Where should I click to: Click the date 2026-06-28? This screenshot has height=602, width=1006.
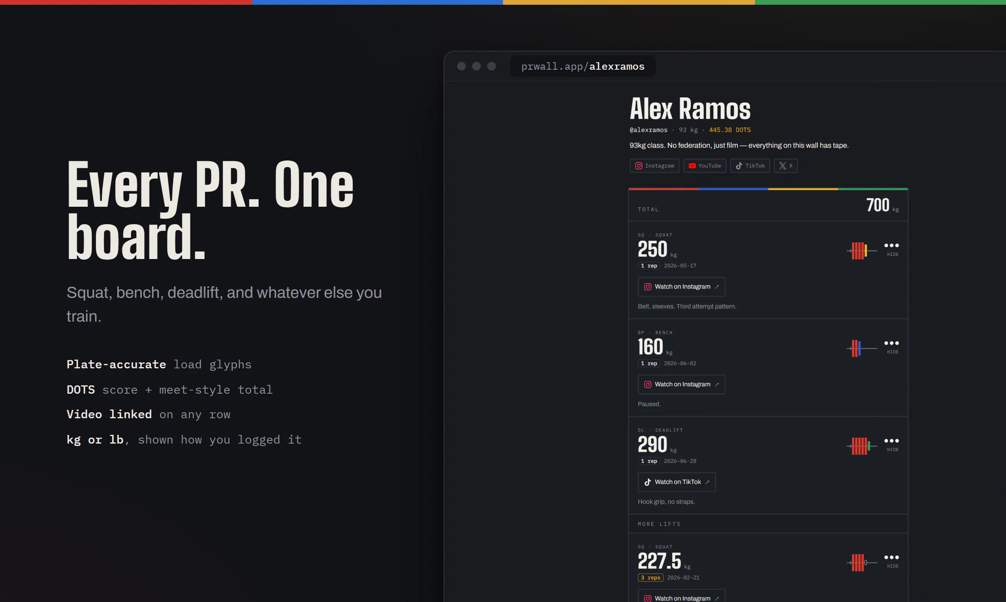pyautogui.click(x=680, y=461)
